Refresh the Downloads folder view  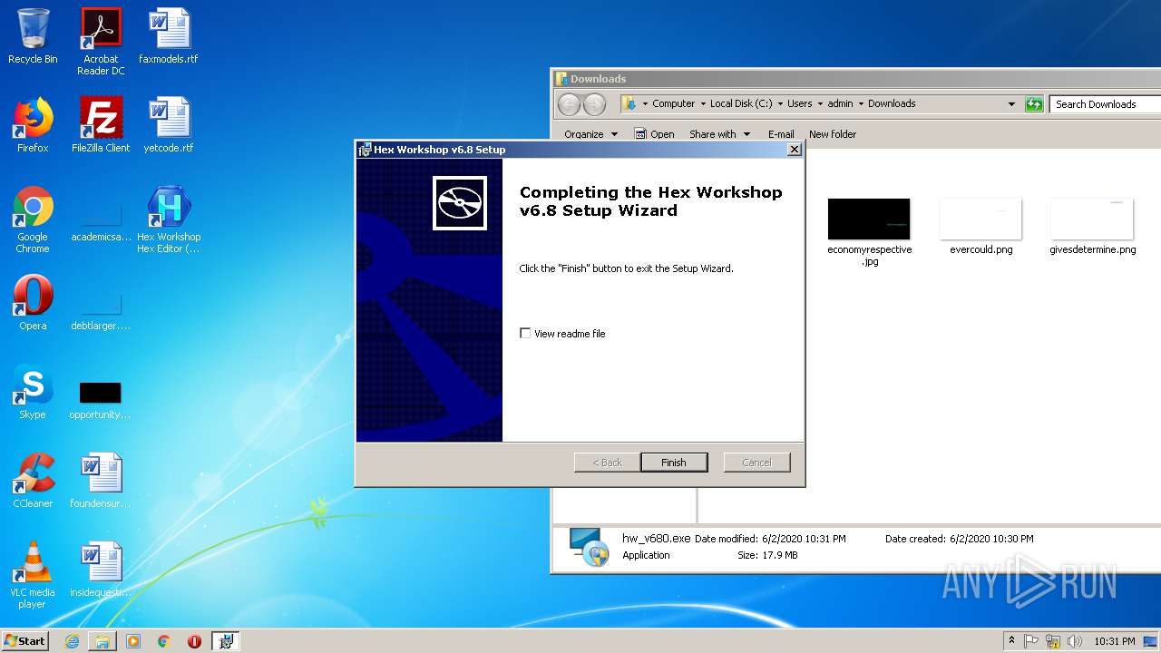point(1034,104)
